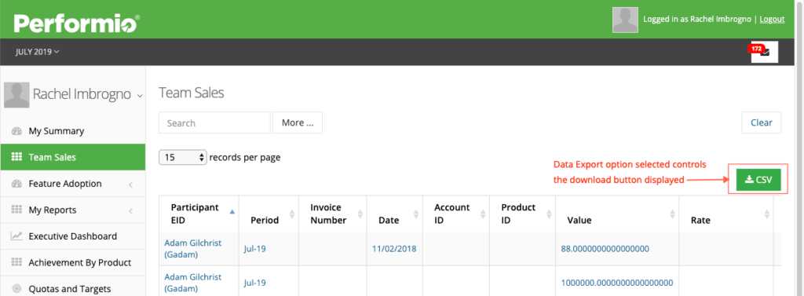This screenshot has height=296, width=804.
Task: Open Quotas and Targets in the sidebar
Action: [73, 288]
